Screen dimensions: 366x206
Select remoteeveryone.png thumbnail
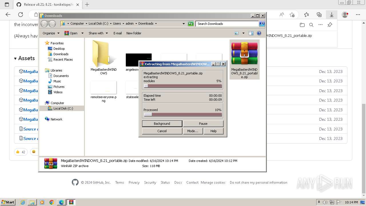pyautogui.click(x=104, y=92)
